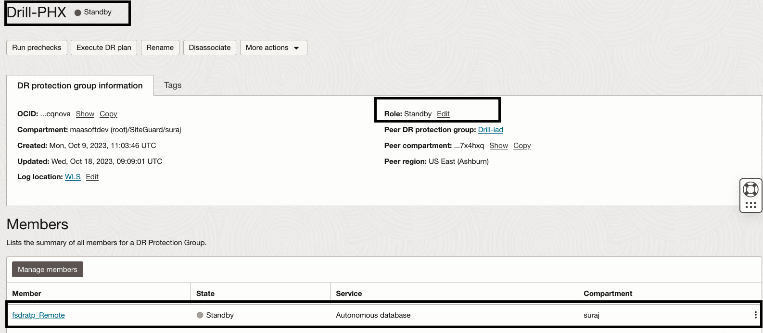Open the WLS log location link
This screenshot has width=763, height=333.
(x=73, y=177)
